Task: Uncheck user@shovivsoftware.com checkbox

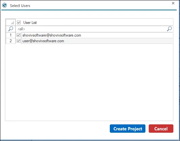Action: click(19, 41)
